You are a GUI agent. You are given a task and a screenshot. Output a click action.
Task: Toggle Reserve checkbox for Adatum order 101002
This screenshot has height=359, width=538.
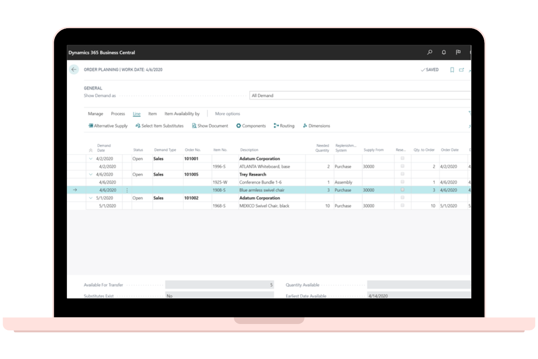(403, 198)
